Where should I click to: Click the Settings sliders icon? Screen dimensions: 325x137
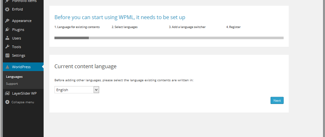coord(7,55)
